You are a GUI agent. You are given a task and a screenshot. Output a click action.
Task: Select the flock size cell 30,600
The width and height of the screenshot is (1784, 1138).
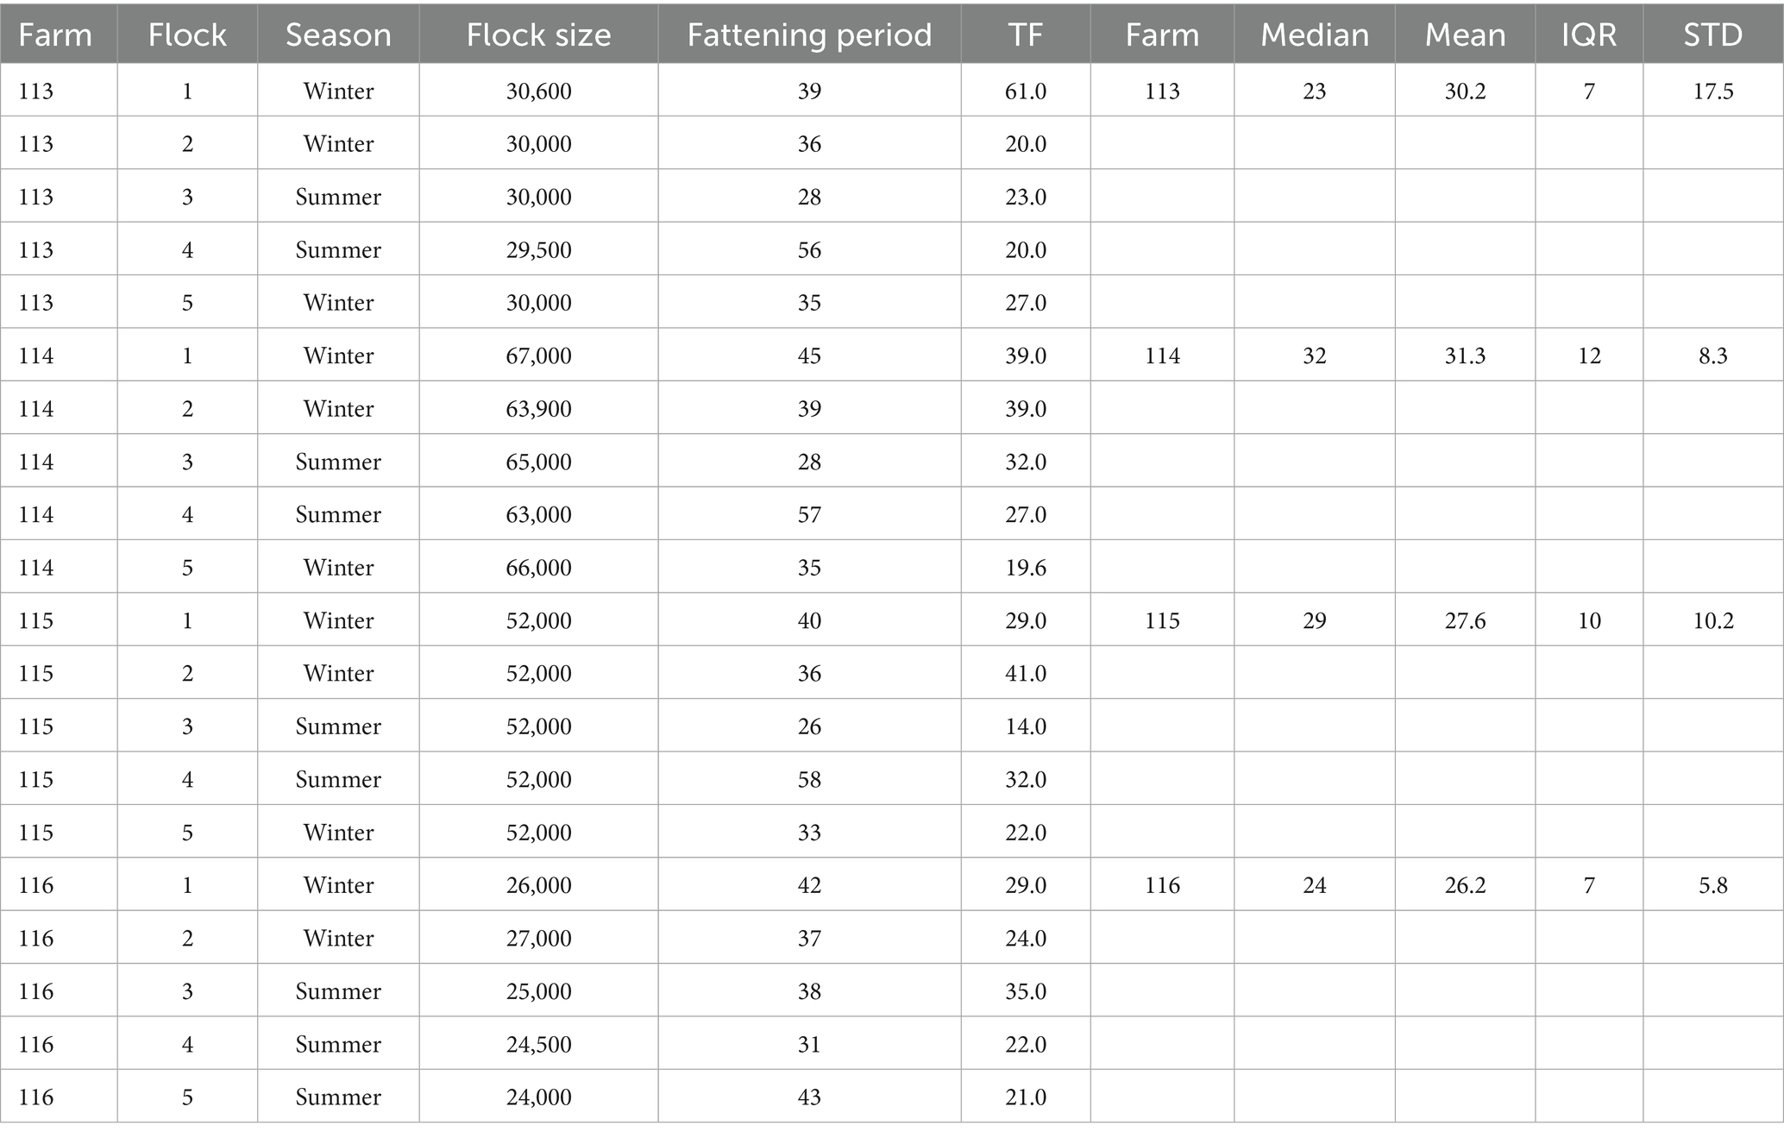tap(538, 91)
